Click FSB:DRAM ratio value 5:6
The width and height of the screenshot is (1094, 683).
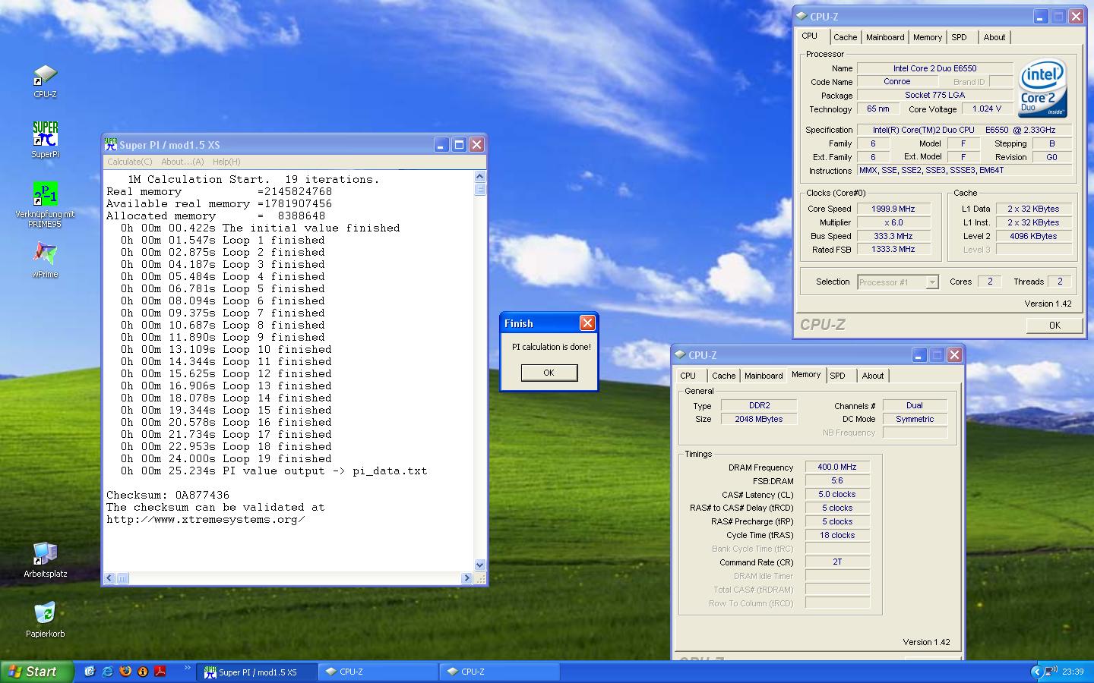click(x=837, y=481)
